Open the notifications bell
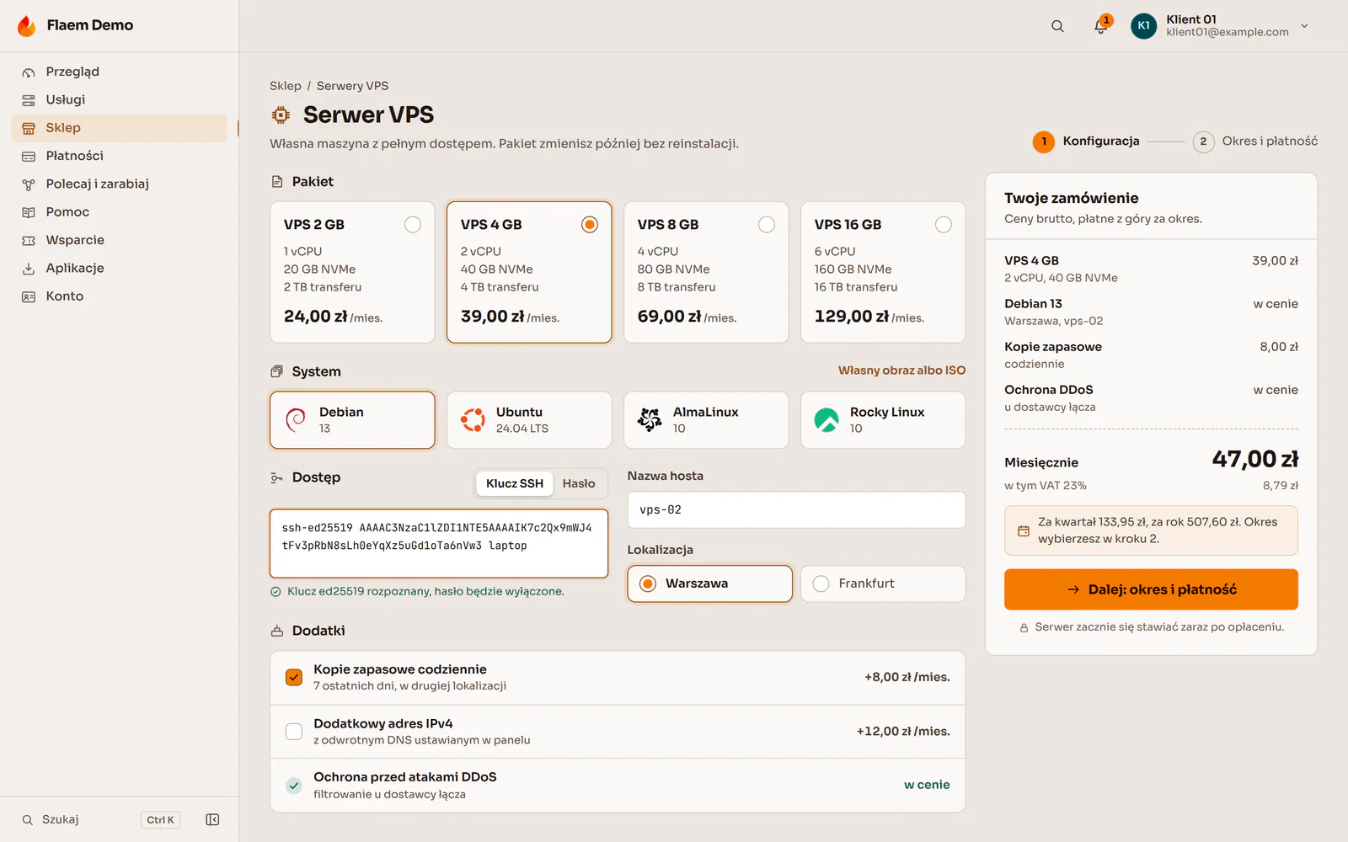 1100,26
